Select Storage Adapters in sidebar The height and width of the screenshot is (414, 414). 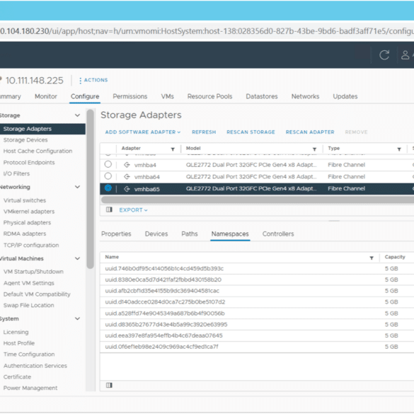42,129
